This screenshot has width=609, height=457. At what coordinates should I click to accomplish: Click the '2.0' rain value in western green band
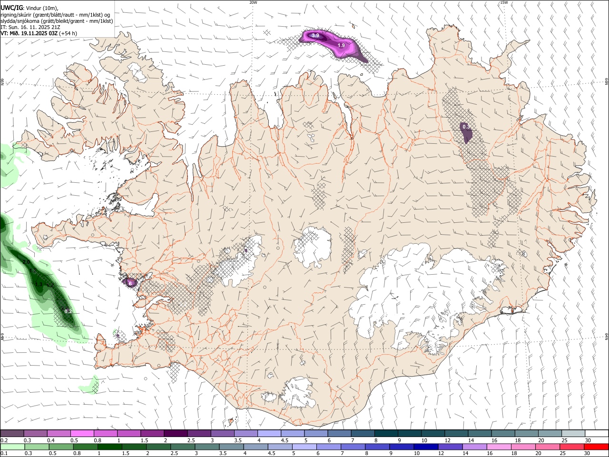tap(26, 262)
